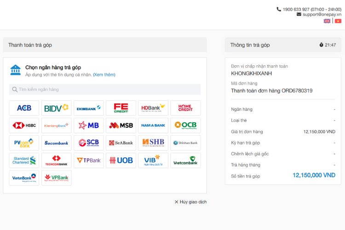This screenshot has height=230, width=345.
Task: Pick Sacombank for installment payment
Action: coord(56,143)
